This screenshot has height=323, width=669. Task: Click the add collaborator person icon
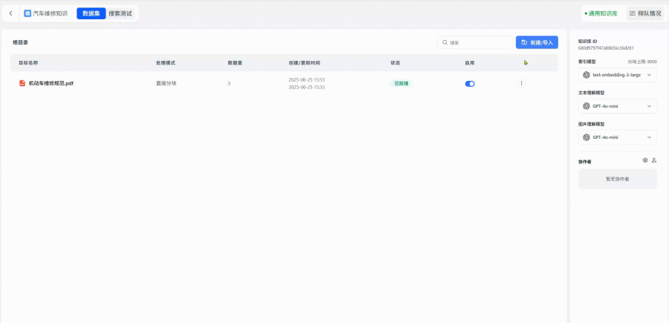(x=654, y=160)
